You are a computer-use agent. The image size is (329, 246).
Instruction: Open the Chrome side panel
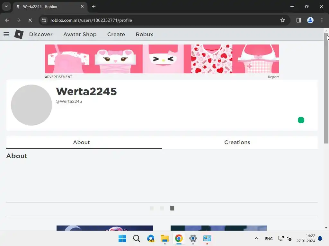[x=298, y=20]
